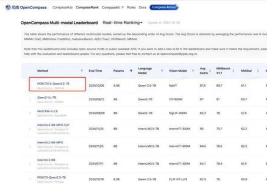Select eval date 2024/08/08
Image resolution: width=267 pixels, height=184 pixels.
click(96, 113)
